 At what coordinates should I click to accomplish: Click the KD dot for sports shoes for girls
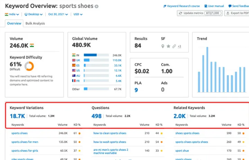80,151
